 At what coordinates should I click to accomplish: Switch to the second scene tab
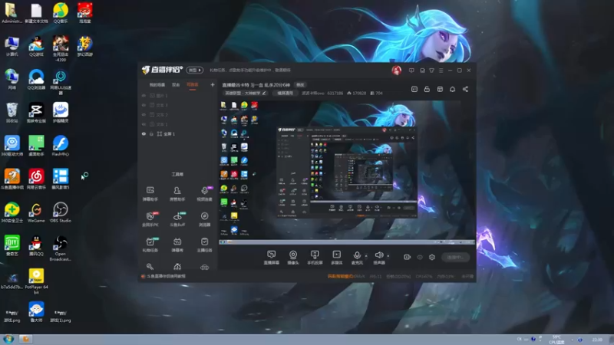176,85
